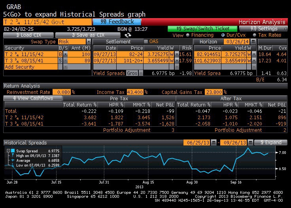Screen dimensions: 291x208
Task: Click the Swap Spread legend square icon
Action: pos(13,151)
